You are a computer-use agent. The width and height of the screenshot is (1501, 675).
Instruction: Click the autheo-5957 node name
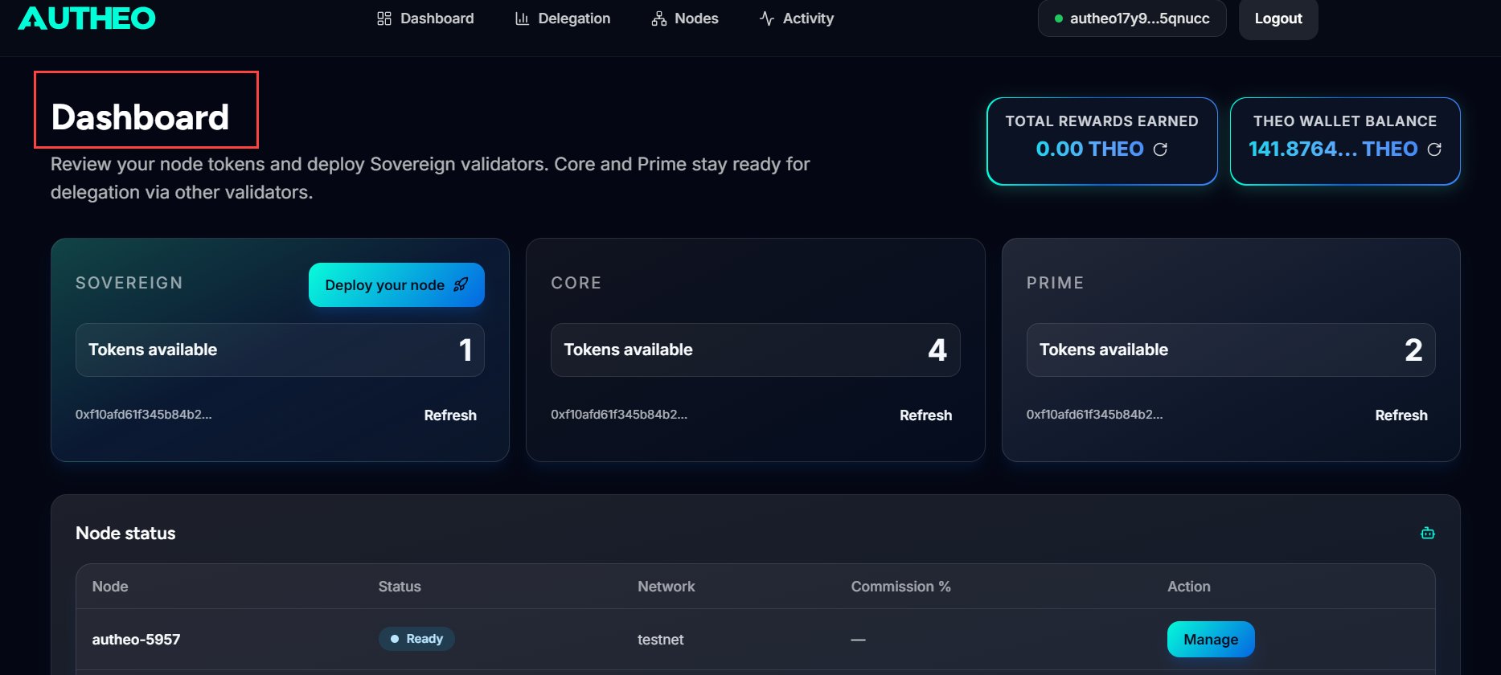(136, 640)
